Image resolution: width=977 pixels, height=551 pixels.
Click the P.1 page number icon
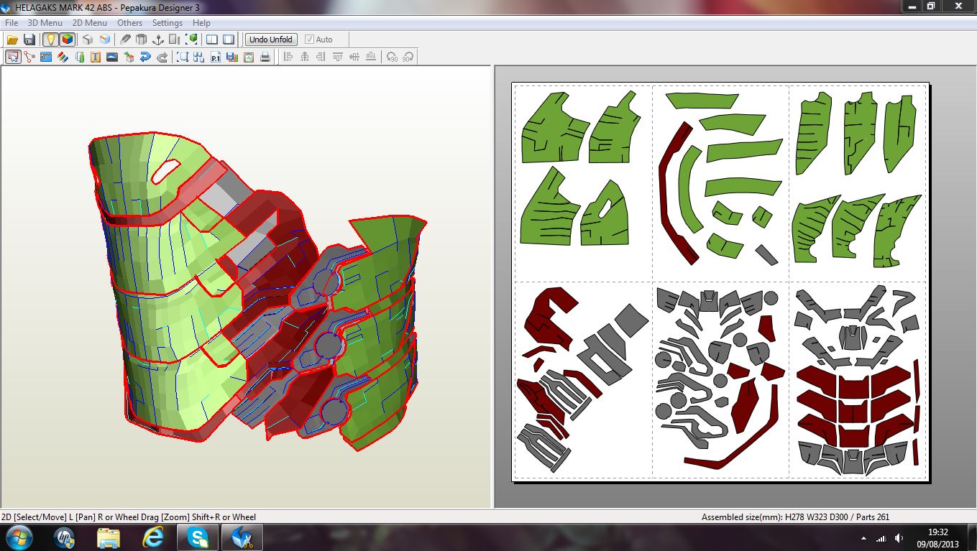point(216,57)
